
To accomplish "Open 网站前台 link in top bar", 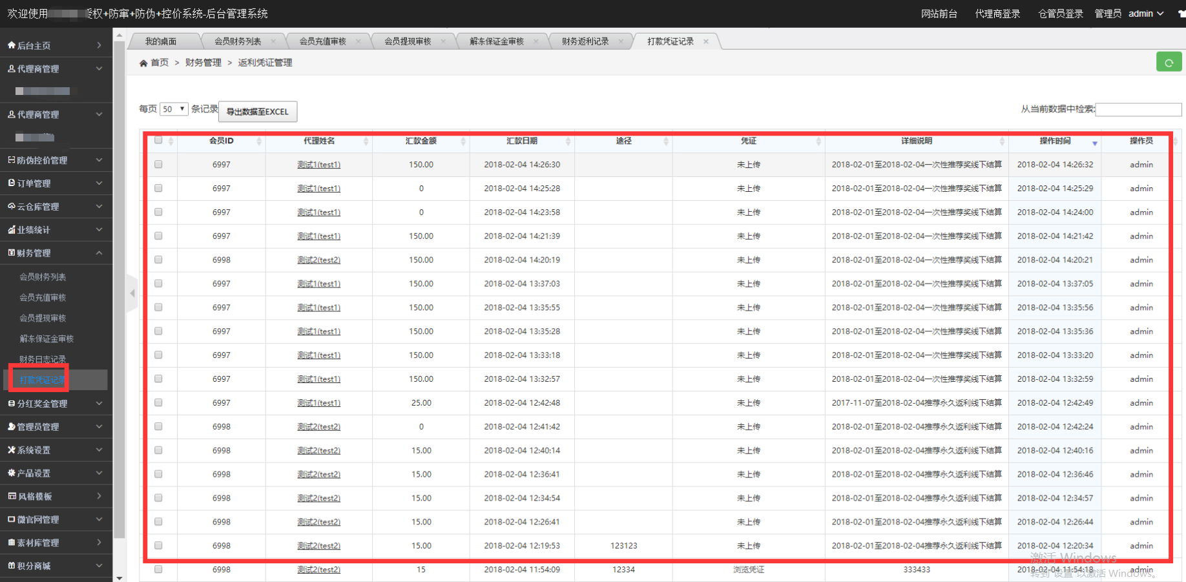I will (939, 14).
